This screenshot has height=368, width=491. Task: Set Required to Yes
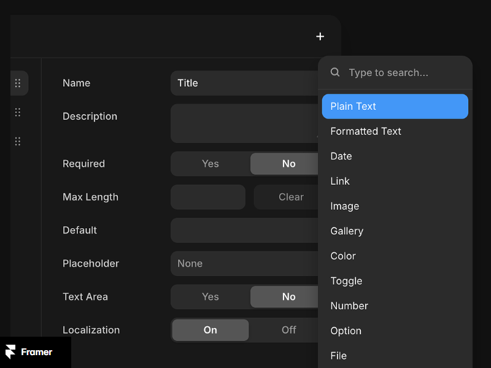(211, 164)
